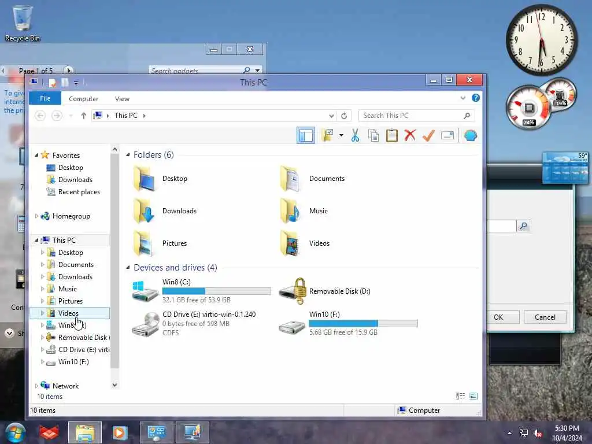
Task: Select the Win8 (C:) drive
Action: pyautogui.click(x=201, y=291)
